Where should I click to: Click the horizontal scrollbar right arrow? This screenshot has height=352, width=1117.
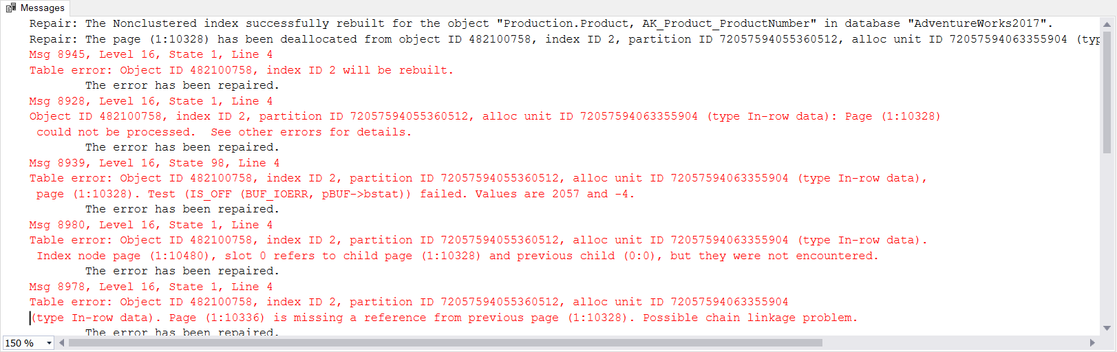[1092, 342]
